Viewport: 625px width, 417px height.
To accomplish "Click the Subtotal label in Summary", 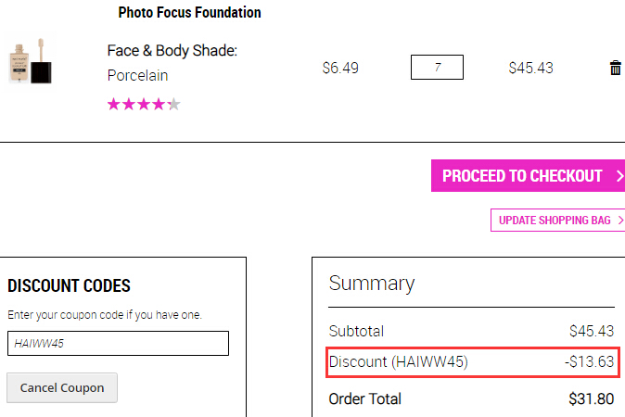I will pyautogui.click(x=356, y=331).
